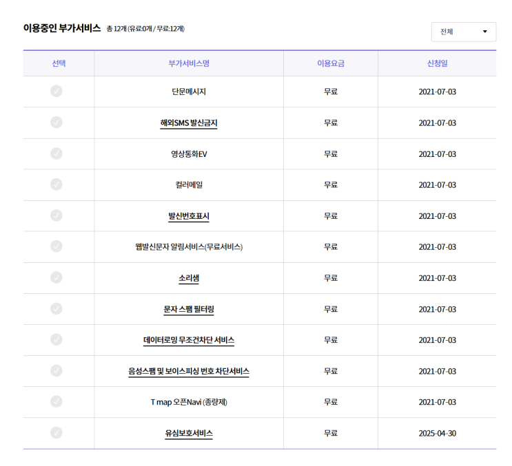
Task: Click the 단문메시지 service name
Action: [189, 92]
